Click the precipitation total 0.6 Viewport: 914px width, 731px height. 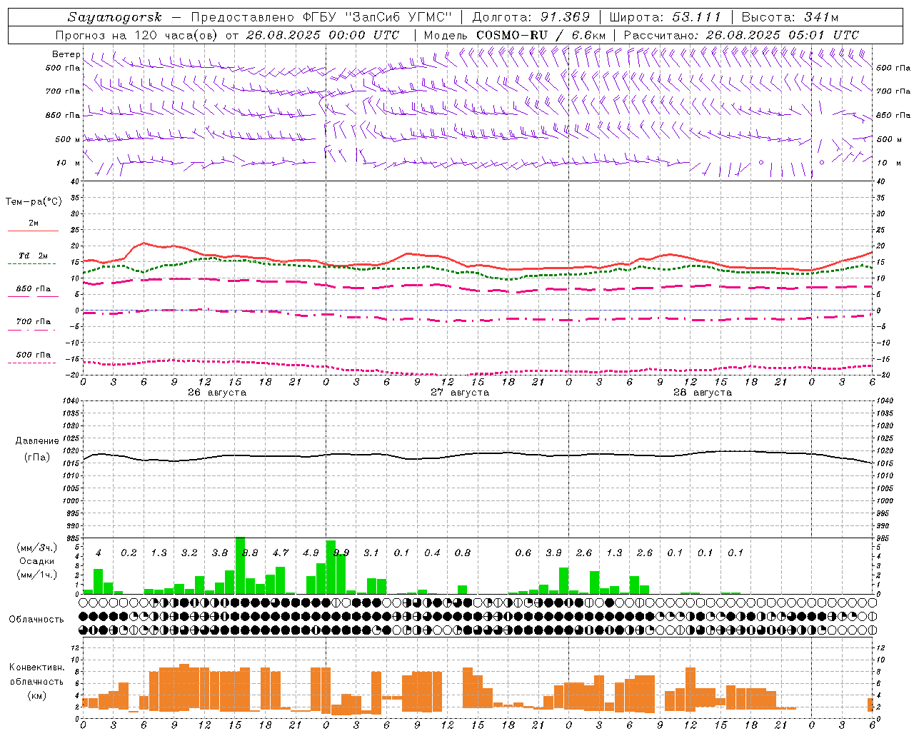pos(523,553)
